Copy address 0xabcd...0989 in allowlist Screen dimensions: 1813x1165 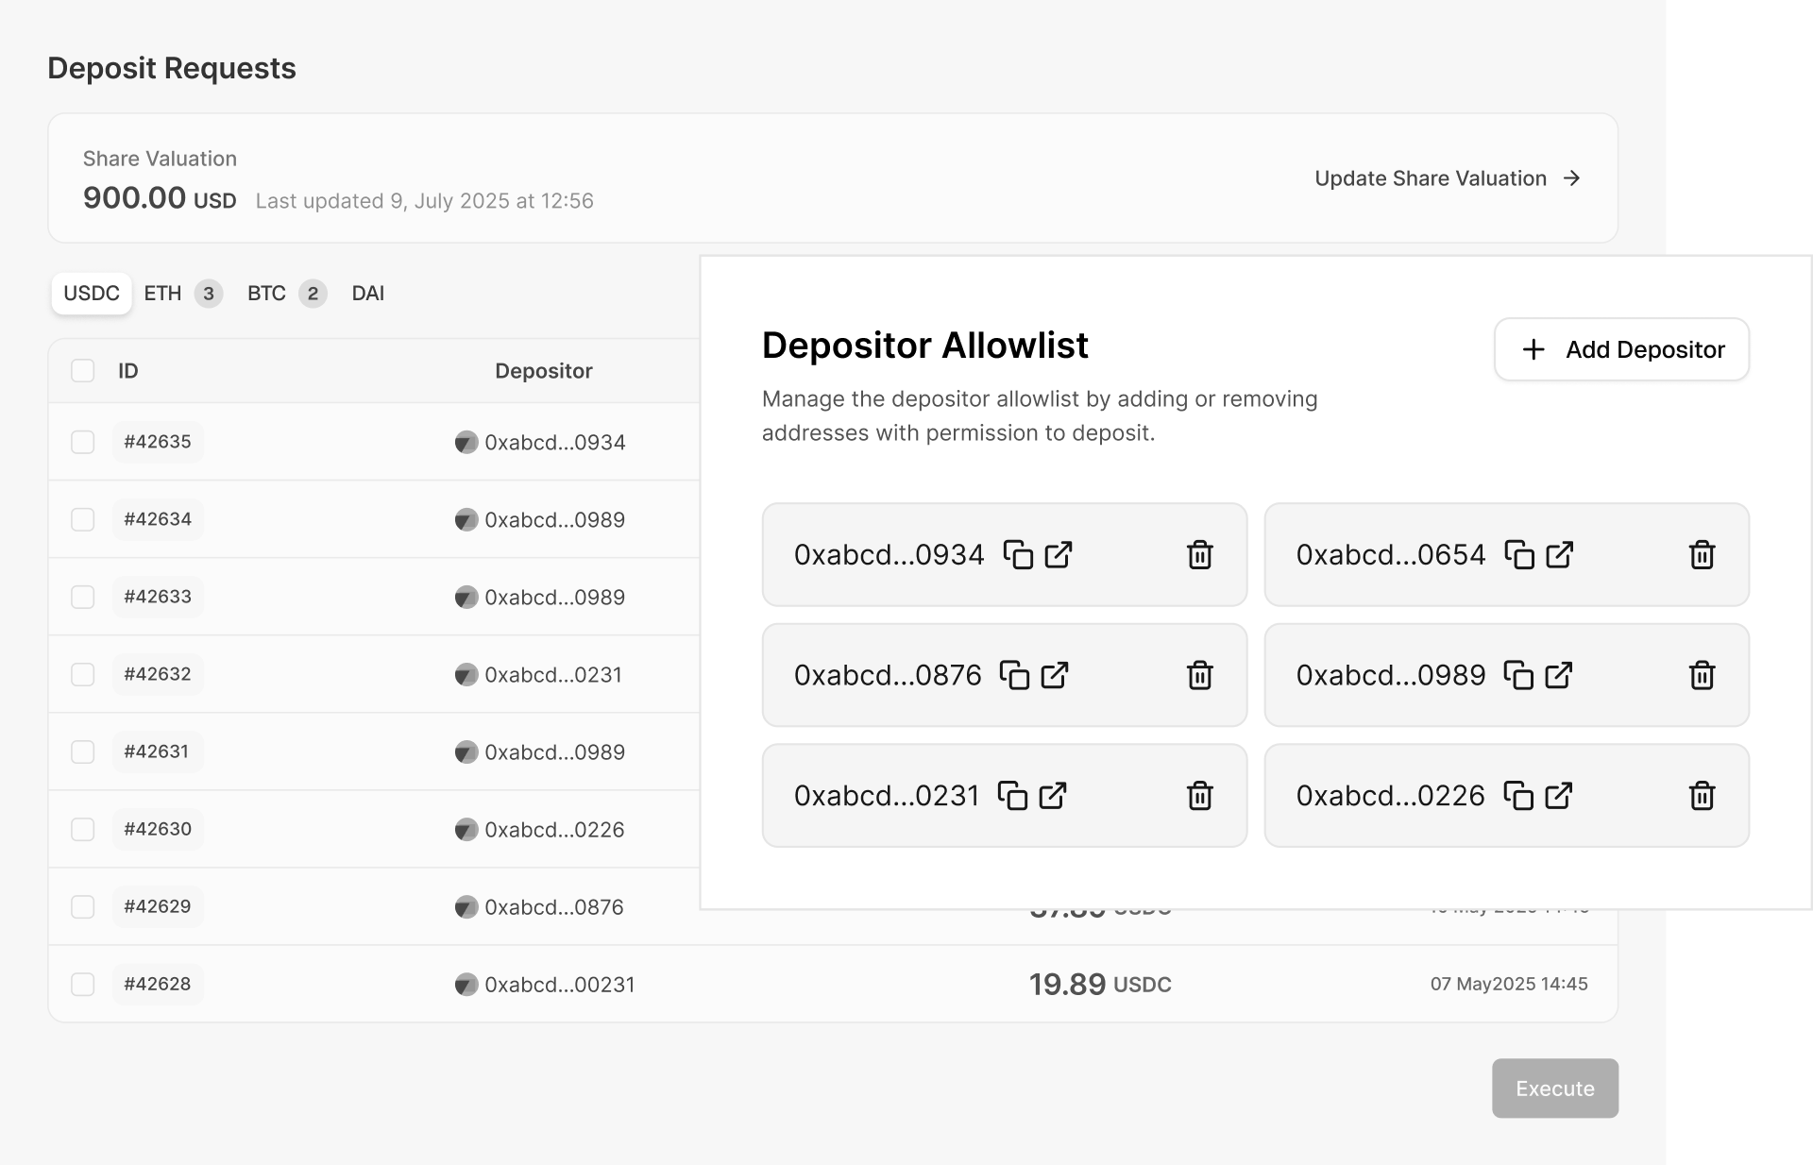pyautogui.click(x=1517, y=675)
